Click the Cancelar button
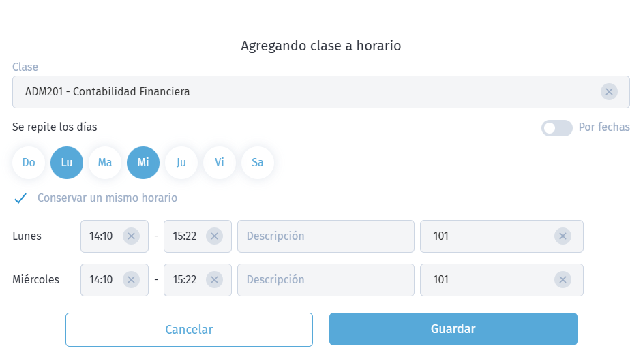The image size is (643, 361). point(189,330)
